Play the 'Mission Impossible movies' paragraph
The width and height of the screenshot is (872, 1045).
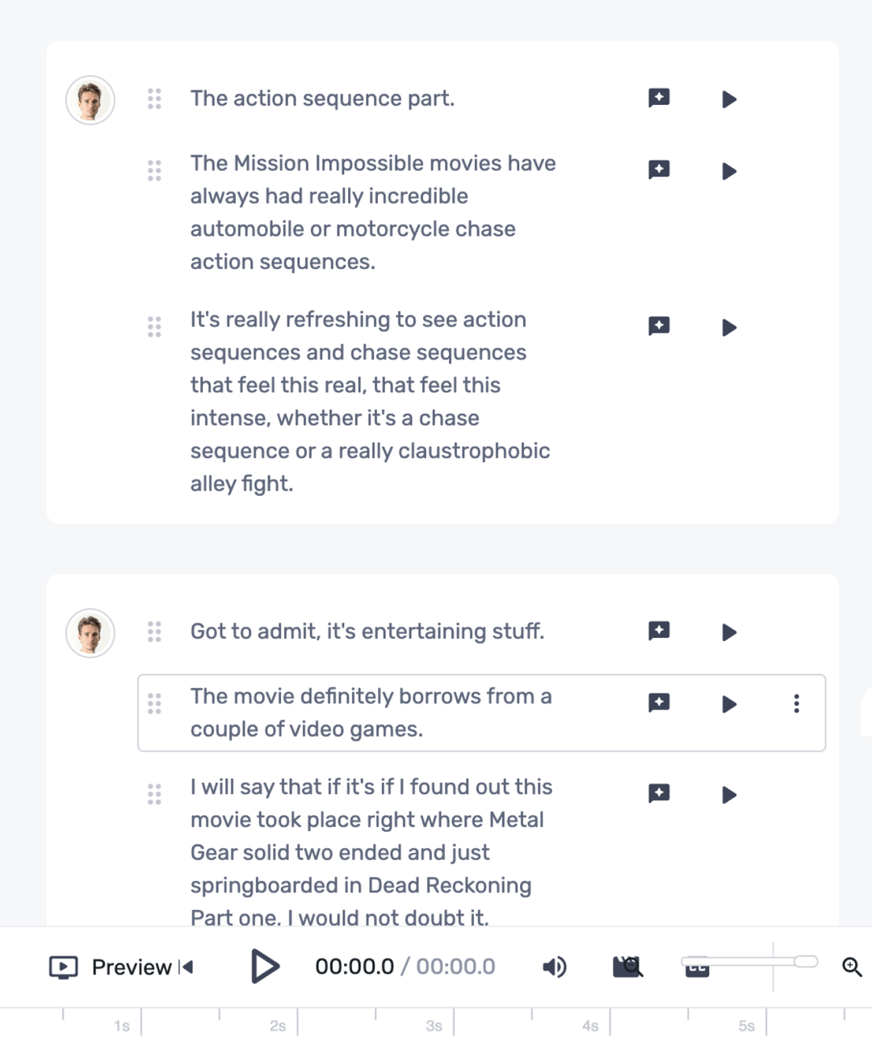[x=729, y=171]
